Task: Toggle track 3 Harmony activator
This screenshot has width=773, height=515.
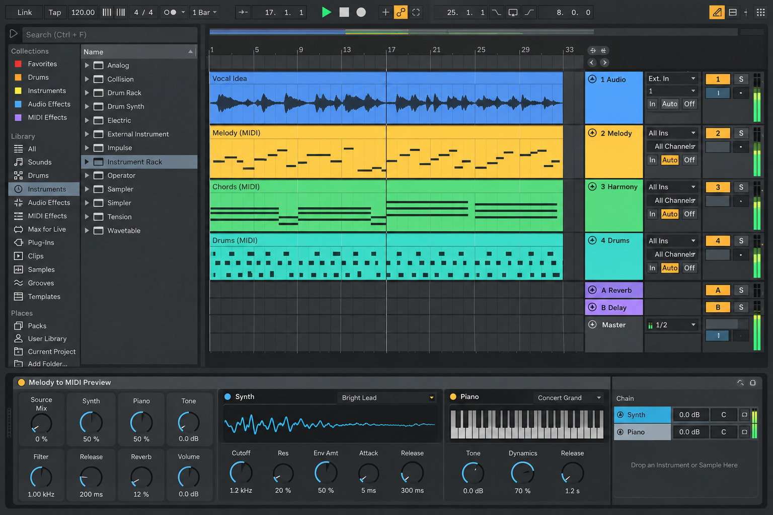Action: [x=718, y=187]
